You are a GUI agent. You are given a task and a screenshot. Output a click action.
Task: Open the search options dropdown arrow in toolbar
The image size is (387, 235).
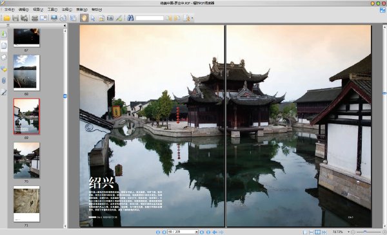[x=192, y=18]
